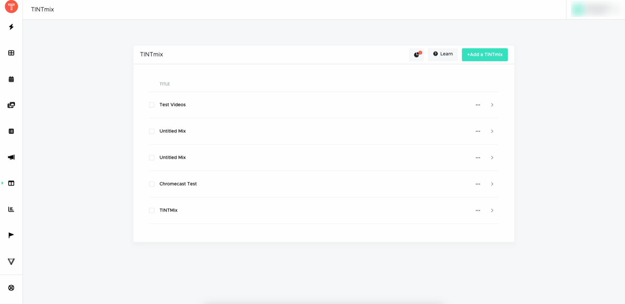
Task: Click the +Add a TINTmix button
Action: tap(484, 54)
